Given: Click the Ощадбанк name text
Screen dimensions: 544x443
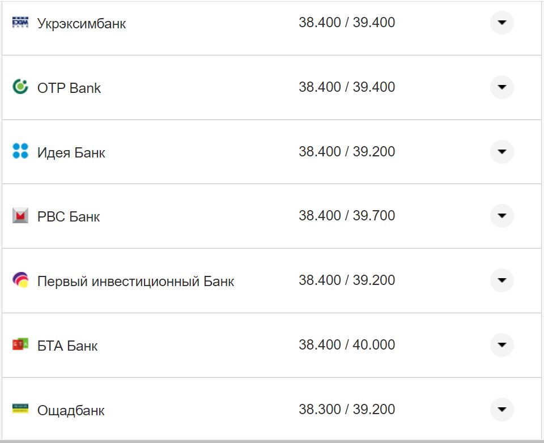Looking at the screenshot, I should pos(71,410).
